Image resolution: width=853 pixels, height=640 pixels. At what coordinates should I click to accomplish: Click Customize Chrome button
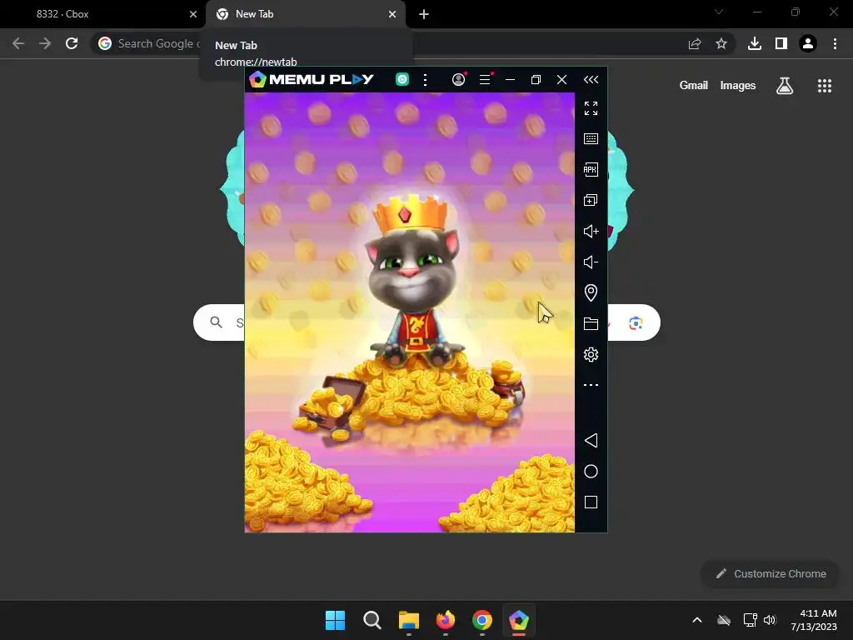point(771,573)
